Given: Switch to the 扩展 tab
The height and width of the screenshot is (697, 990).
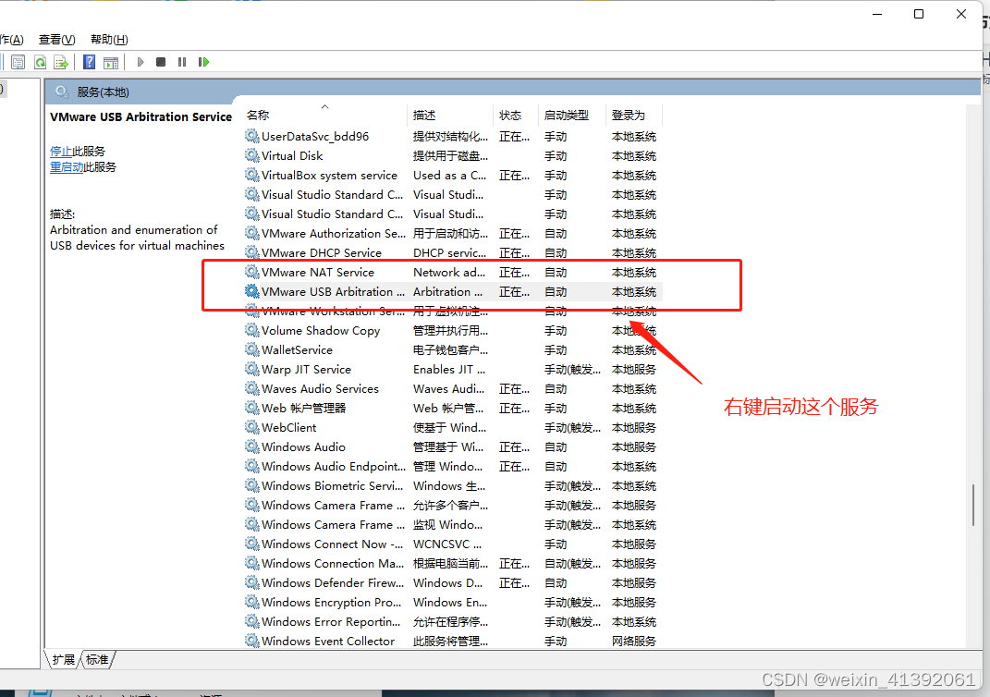Looking at the screenshot, I should click(x=63, y=660).
